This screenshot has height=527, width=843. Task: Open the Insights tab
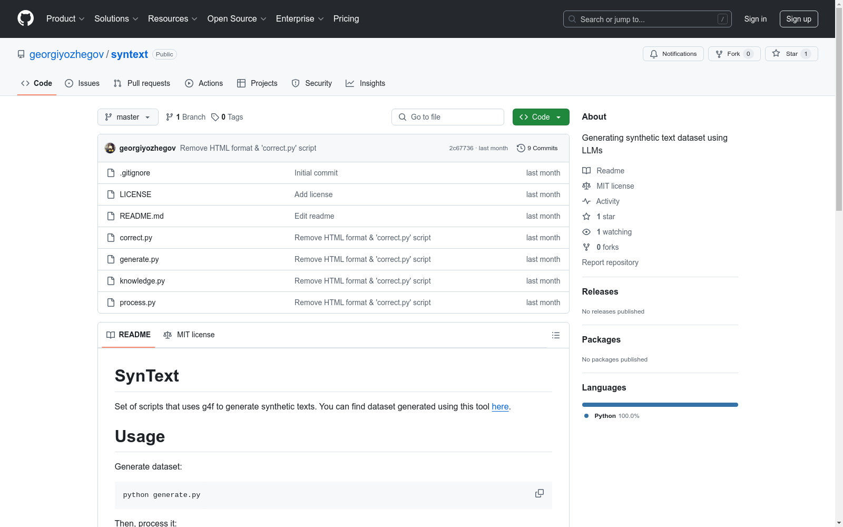tap(366, 83)
